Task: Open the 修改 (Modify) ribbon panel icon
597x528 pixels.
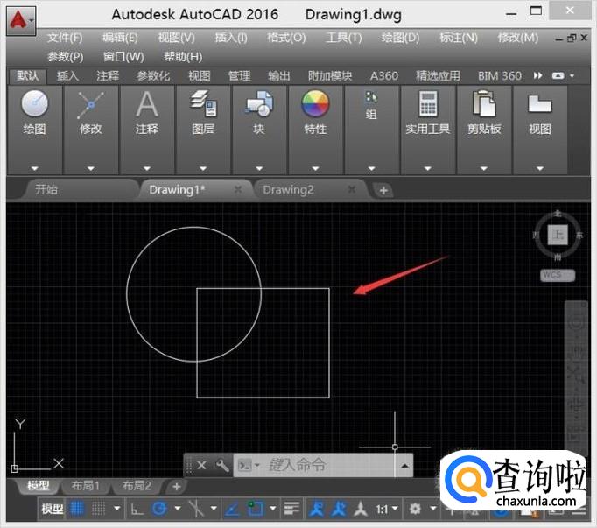Action: (91, 105)
